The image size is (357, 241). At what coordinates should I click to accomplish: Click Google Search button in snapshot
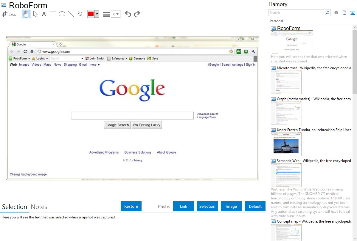(117, 125)
